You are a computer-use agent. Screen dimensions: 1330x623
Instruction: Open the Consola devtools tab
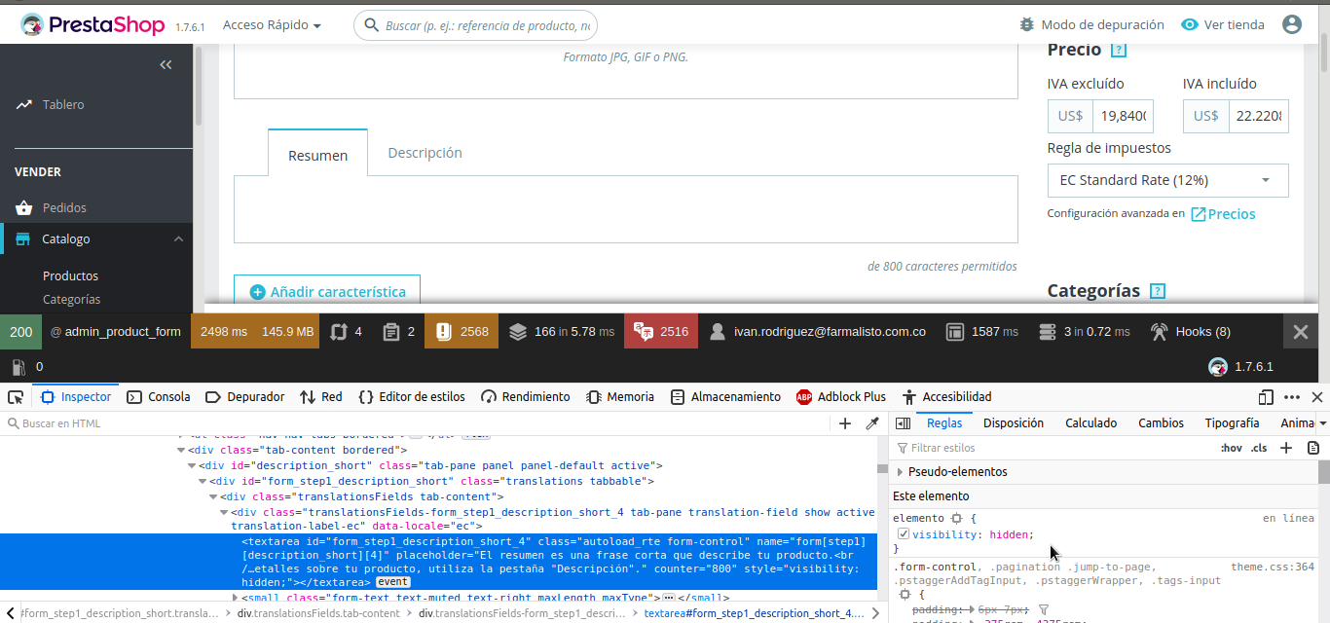159,397
